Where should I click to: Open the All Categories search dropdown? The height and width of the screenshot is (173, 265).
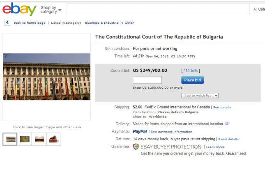[259, 9]
